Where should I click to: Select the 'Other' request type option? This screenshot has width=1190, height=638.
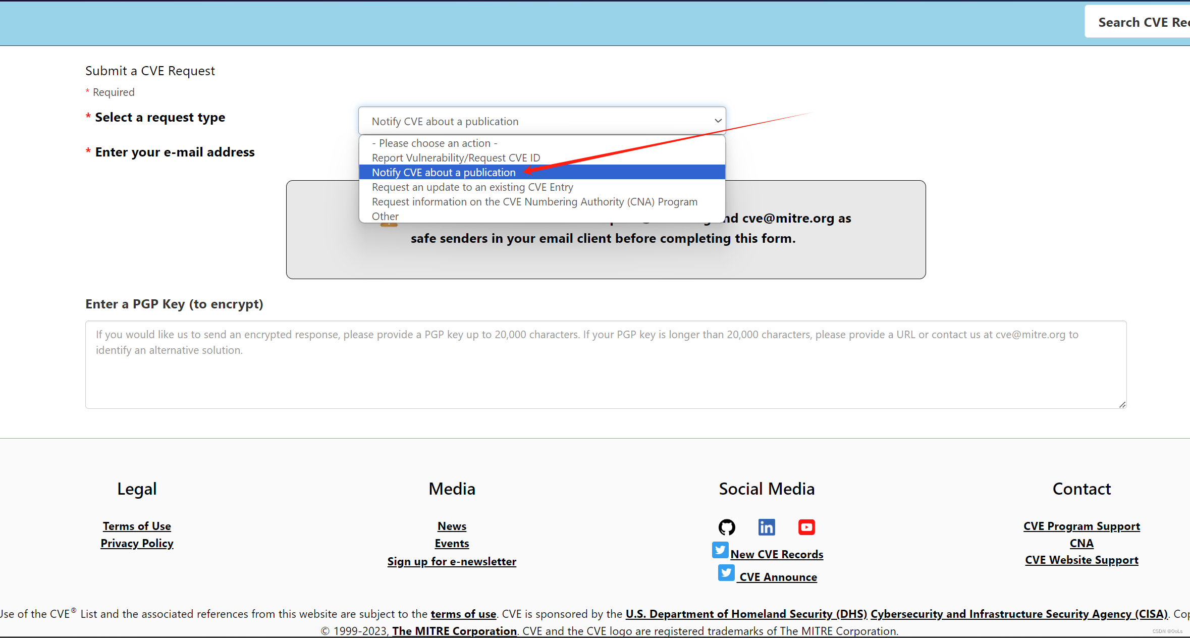click(x=385, y=217)
